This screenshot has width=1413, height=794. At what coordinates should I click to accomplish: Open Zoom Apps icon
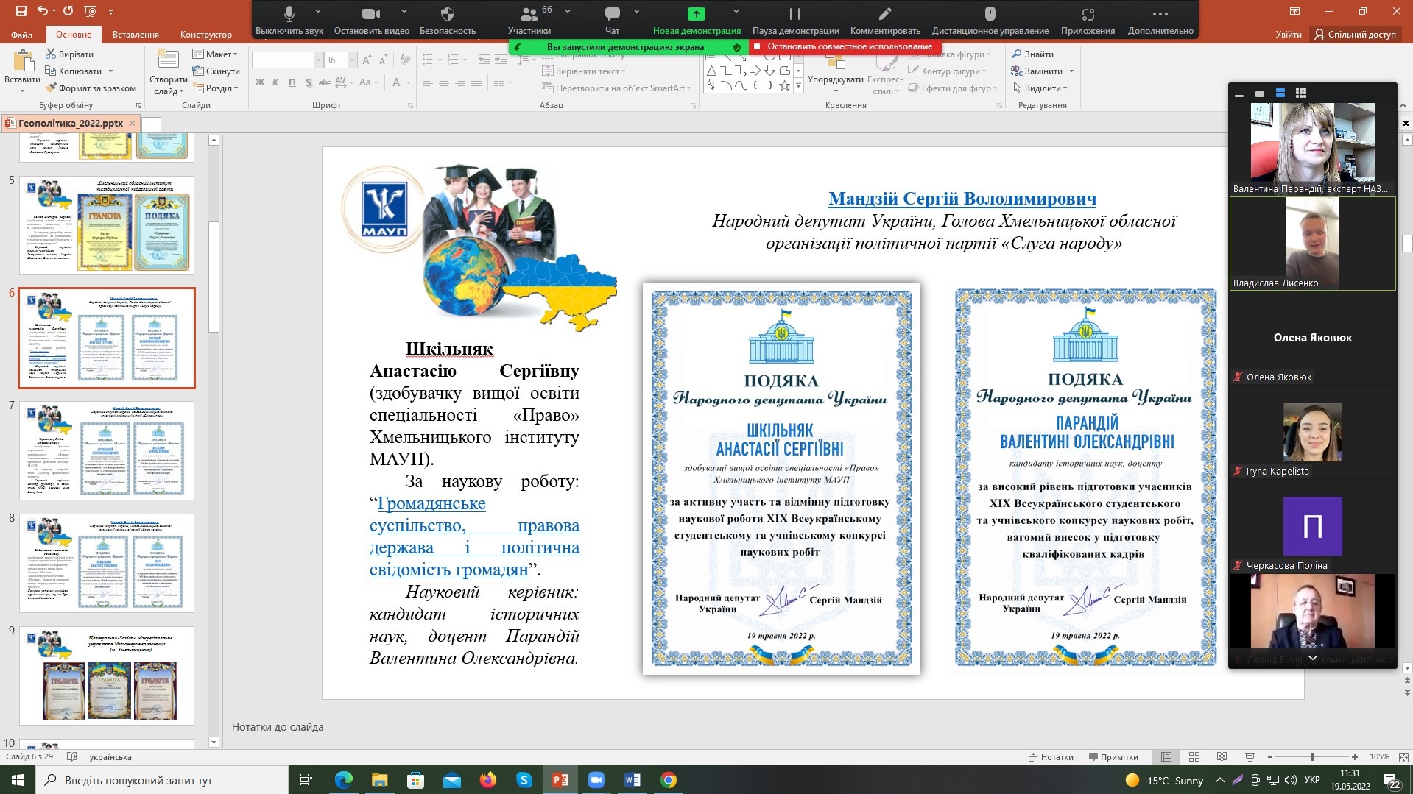1088,14
